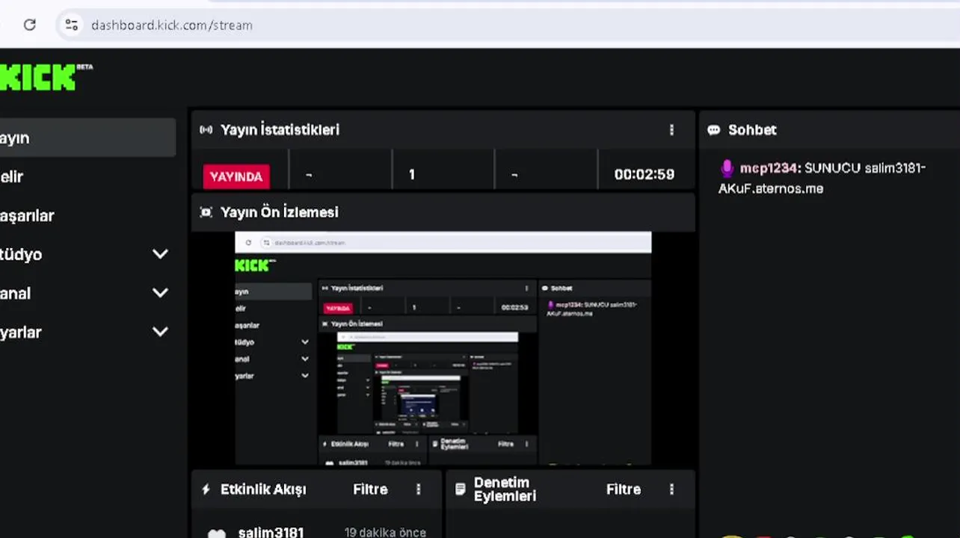Open the Filtre menu in Etkinlik Akışı
The image size is (960, 538).
click(370, 489)
